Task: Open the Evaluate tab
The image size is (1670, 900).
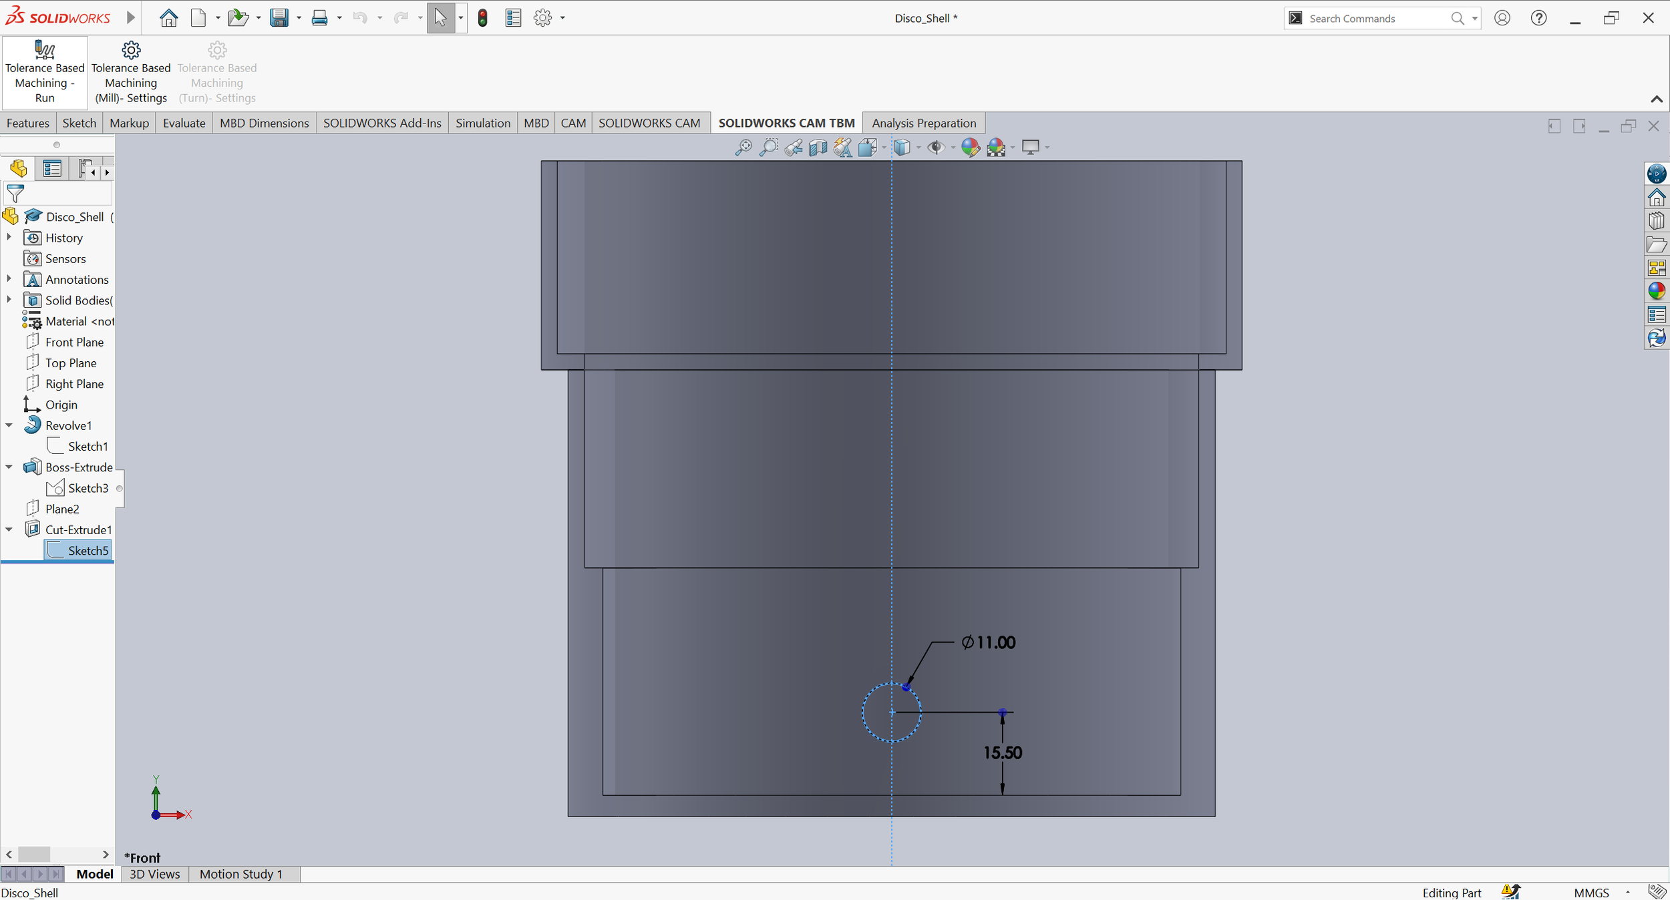Action: [184, 124]
